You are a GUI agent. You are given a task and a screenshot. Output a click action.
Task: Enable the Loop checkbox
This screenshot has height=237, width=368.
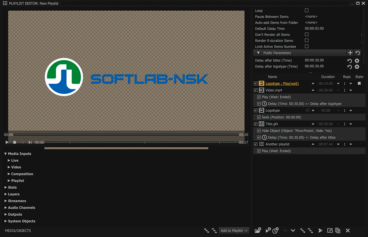tap(306, 10)
